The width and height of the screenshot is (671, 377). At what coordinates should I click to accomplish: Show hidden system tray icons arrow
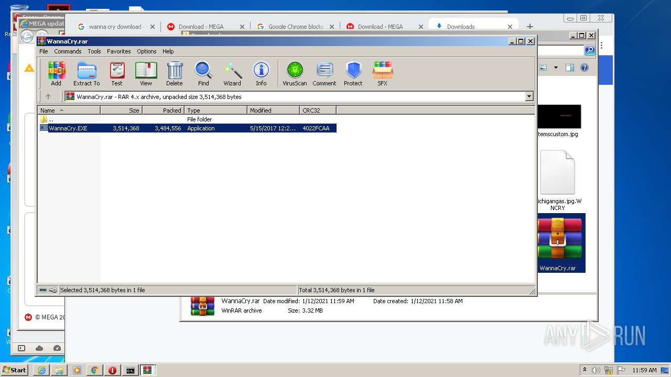click(x=585, y=370)
